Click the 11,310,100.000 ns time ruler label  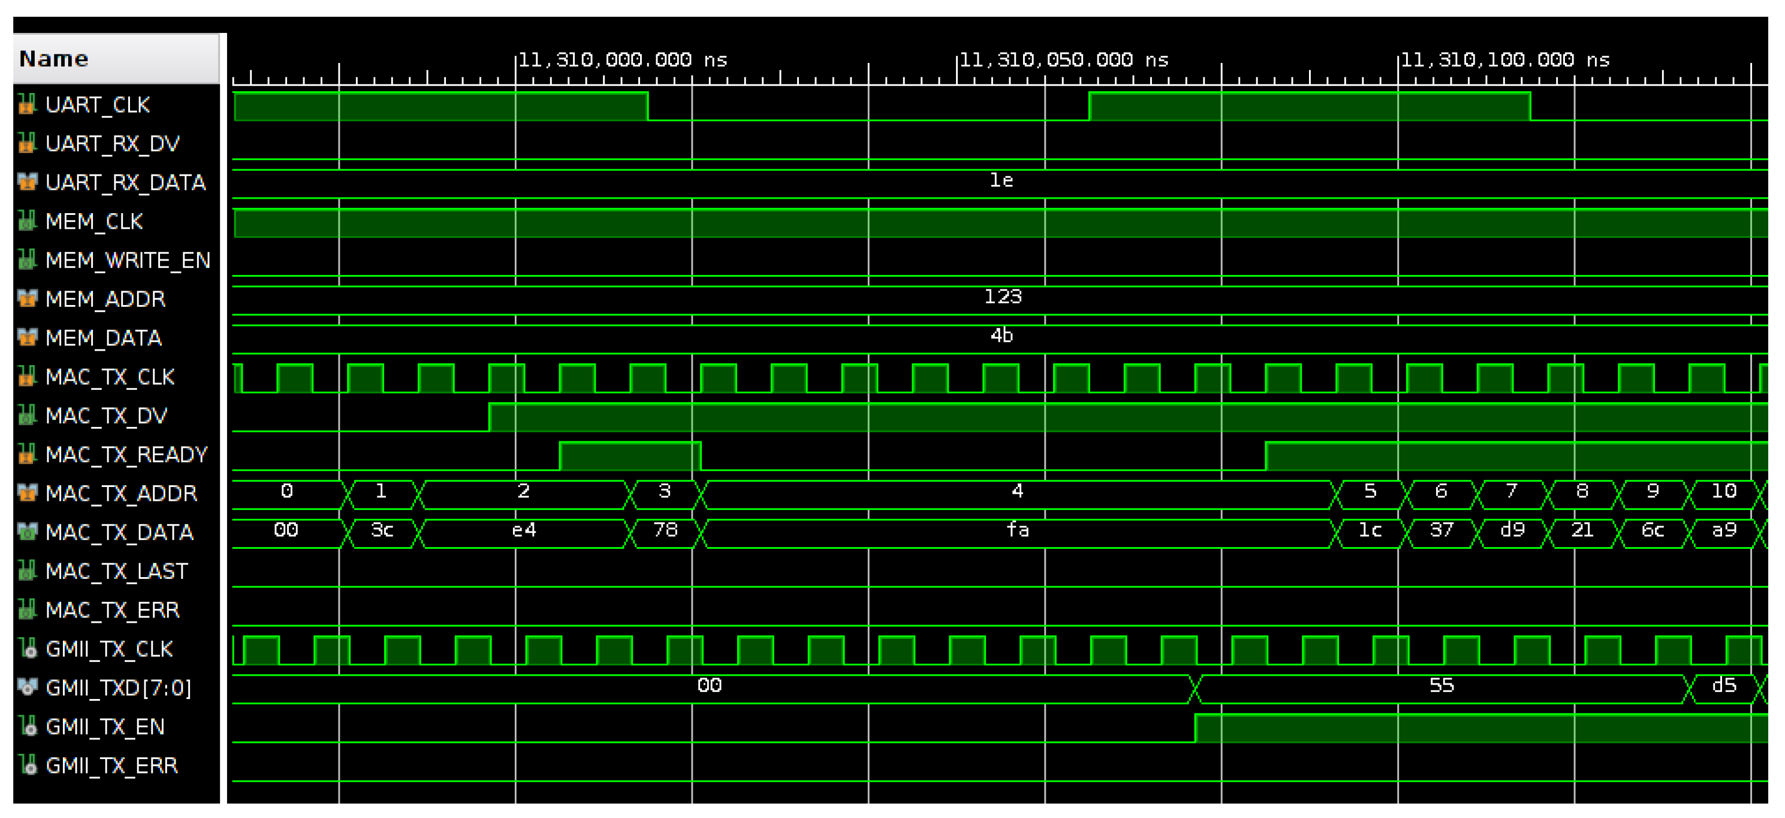[1506, 60]
